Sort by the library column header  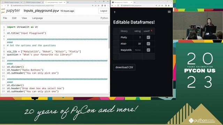point(126,31)
